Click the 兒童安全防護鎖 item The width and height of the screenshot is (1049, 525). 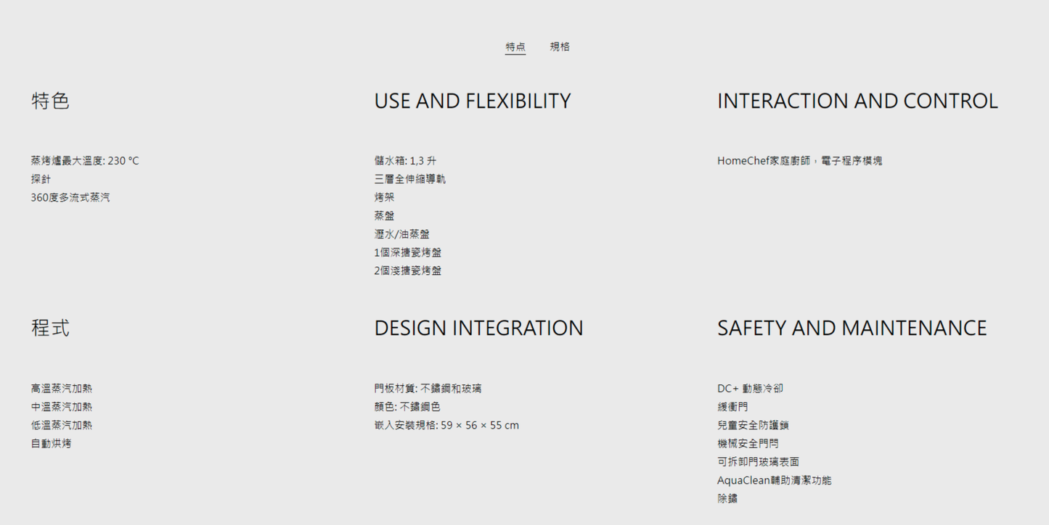point(753,425)
